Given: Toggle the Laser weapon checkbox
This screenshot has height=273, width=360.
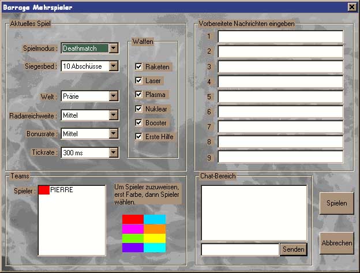Looking at the screenshot, I should [x=138, y=81].
